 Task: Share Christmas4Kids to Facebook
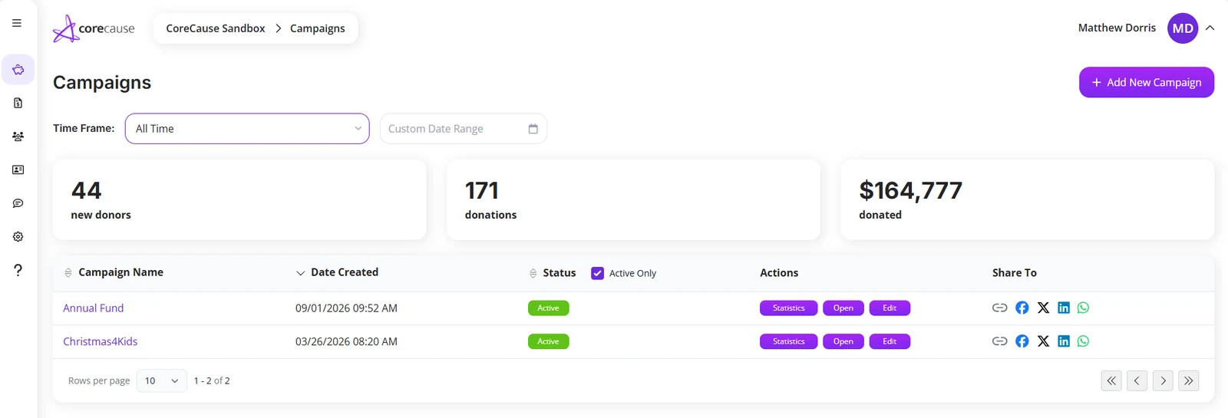[x=1022, y=341]
